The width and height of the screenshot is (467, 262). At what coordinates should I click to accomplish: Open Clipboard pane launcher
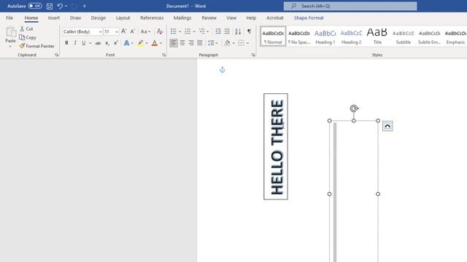point(57,55)
